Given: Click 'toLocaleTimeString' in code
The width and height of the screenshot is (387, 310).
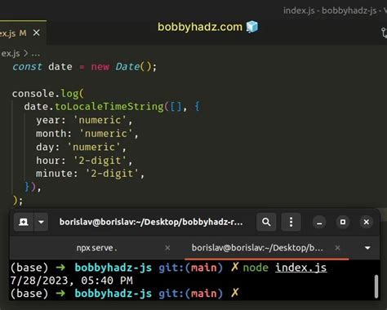Looking at the screenshot, I should tap(109, 106).
